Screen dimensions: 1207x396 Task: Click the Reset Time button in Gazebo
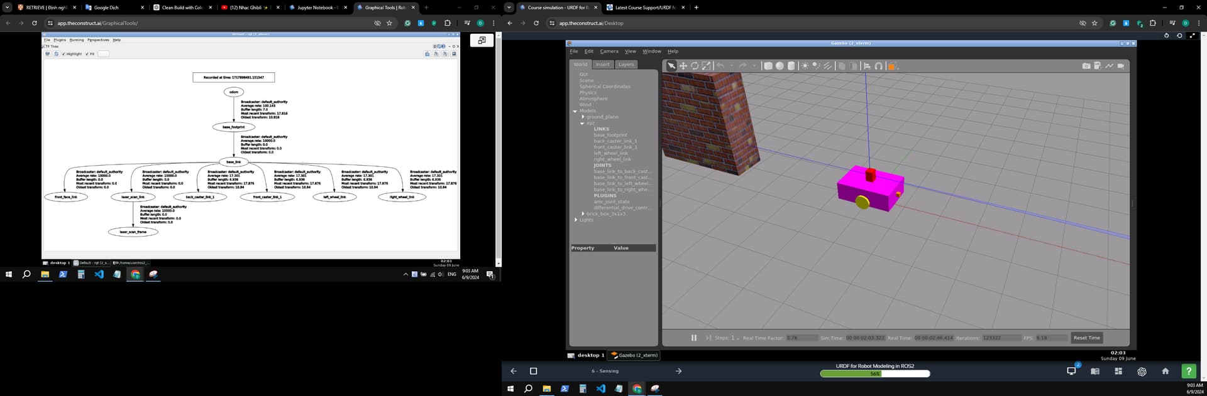pos(1086,338)
